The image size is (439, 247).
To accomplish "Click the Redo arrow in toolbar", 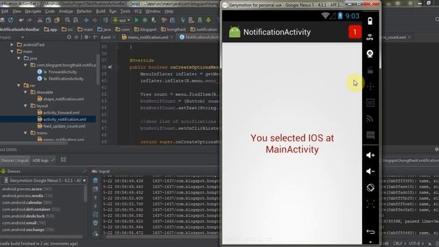I will pos(29,20).
